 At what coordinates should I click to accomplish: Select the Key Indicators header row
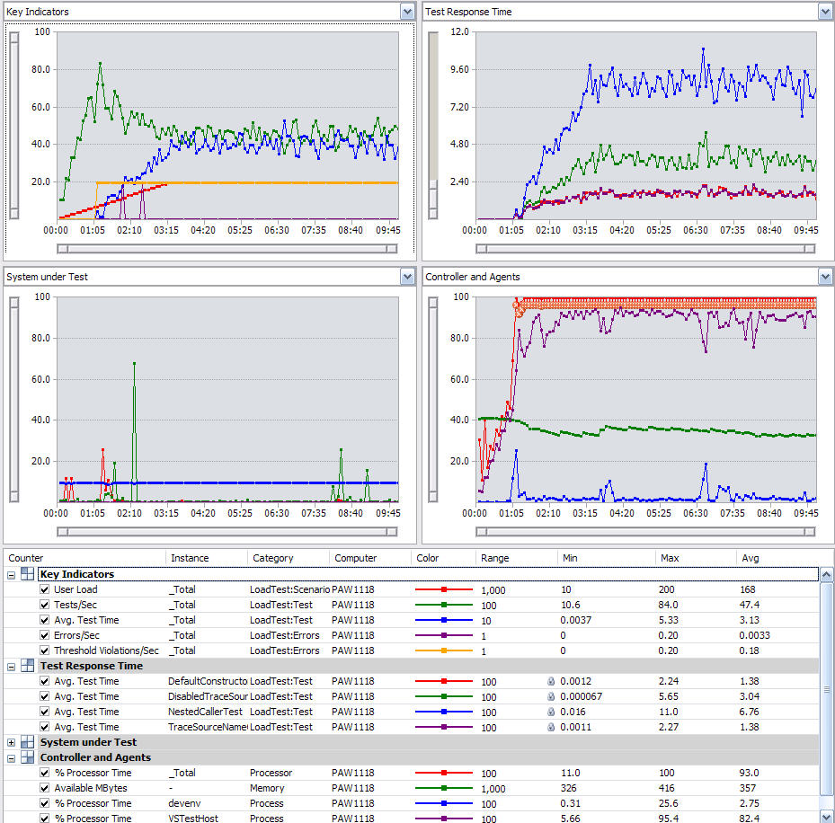tap(429, 574)
